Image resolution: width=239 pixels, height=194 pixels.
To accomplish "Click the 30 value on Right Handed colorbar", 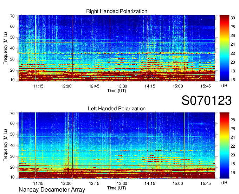I will point(233,18).
